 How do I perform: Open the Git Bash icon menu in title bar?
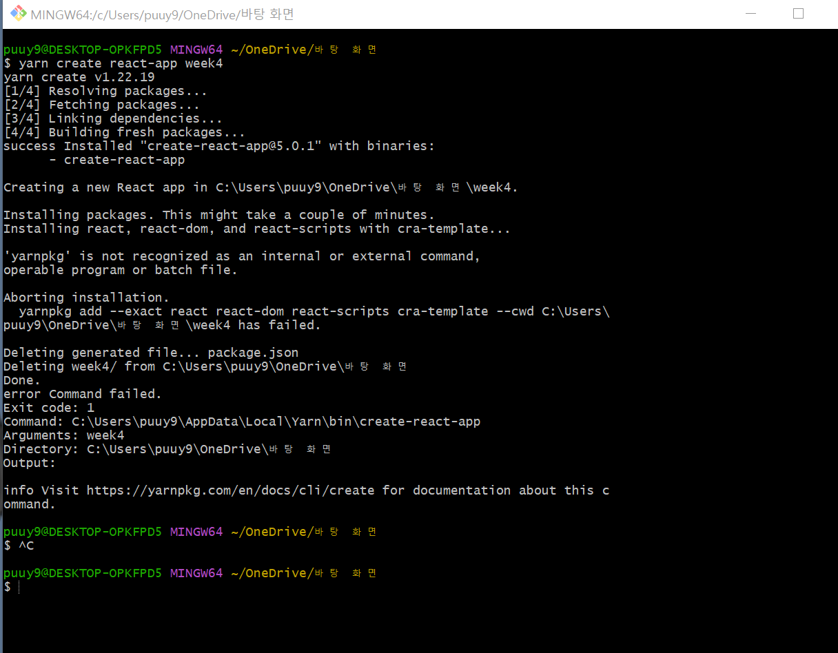[x=19, y=14]
